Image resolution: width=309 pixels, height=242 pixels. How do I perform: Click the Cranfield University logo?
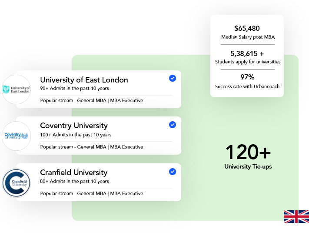click(x=17, y=182)
